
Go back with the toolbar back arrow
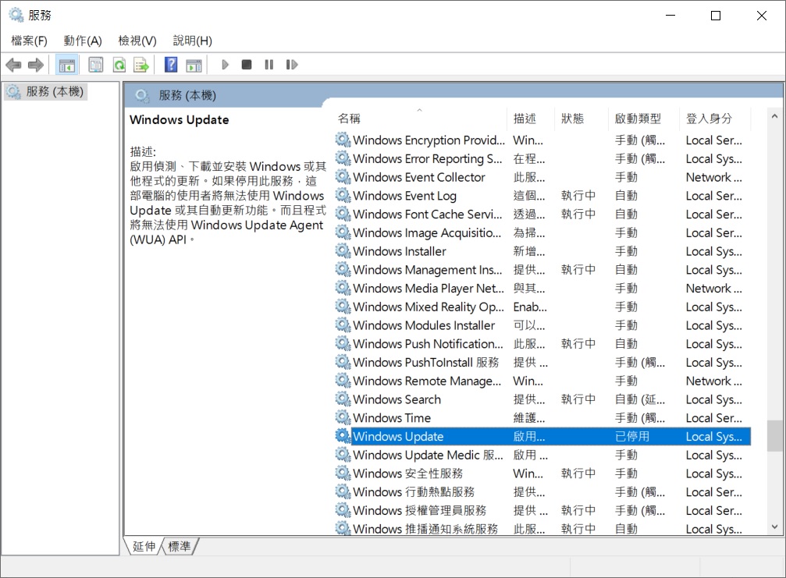click(x=13, y=65)
